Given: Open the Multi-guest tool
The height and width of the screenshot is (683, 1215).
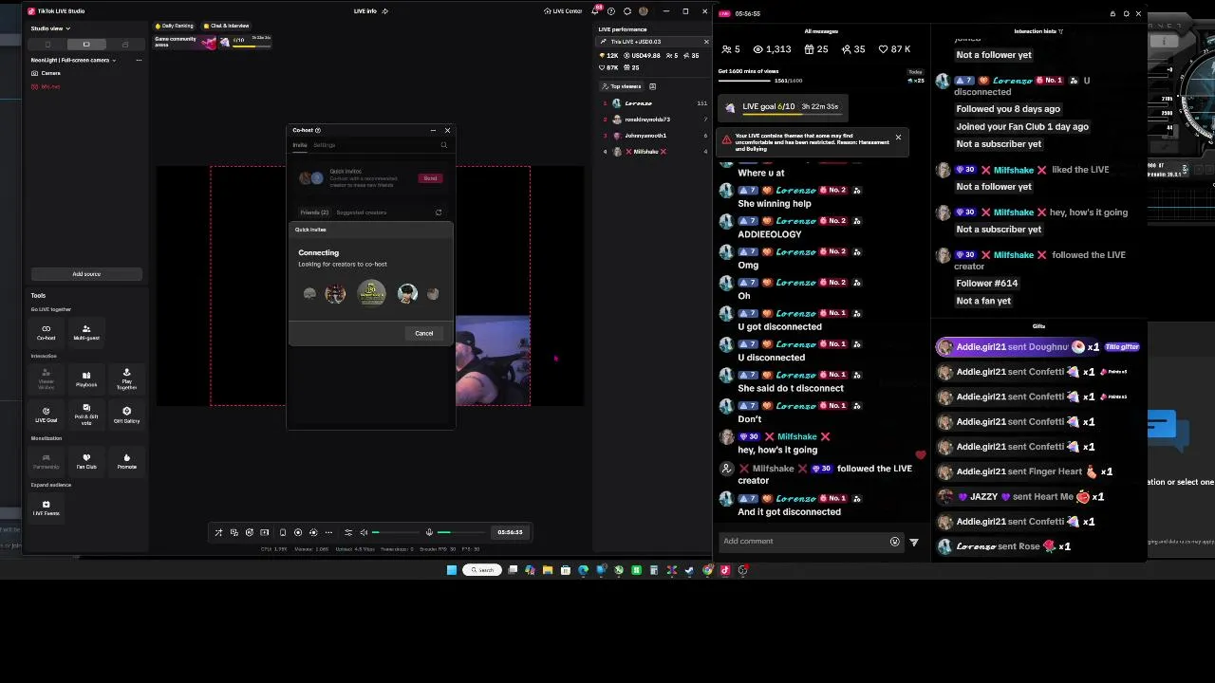Looking at the screenshot, I should [86, 331].
